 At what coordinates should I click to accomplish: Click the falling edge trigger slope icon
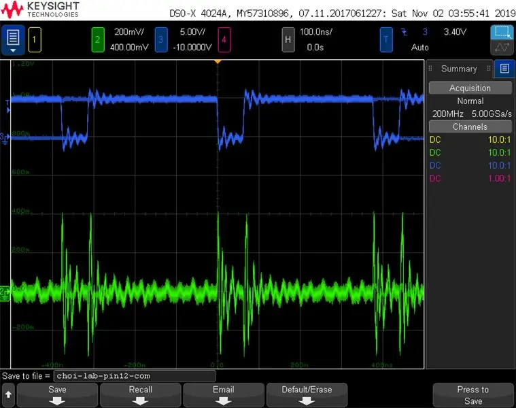tap(404, 32)
